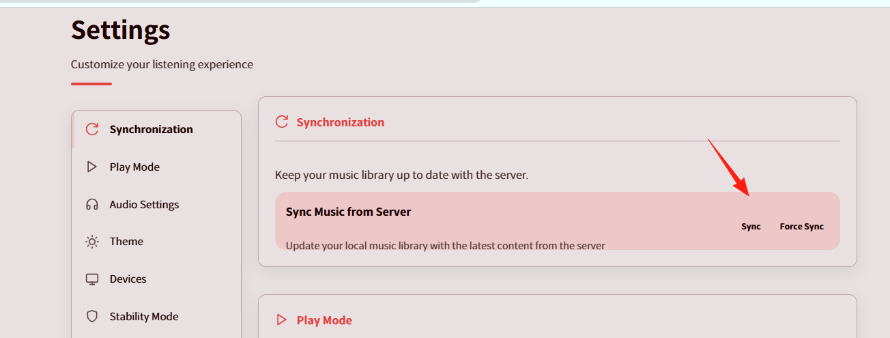The image size is (890, 338).
Task: Click the sun icon beside Theme
Action: pyautogui.click(x=92, y=241)
